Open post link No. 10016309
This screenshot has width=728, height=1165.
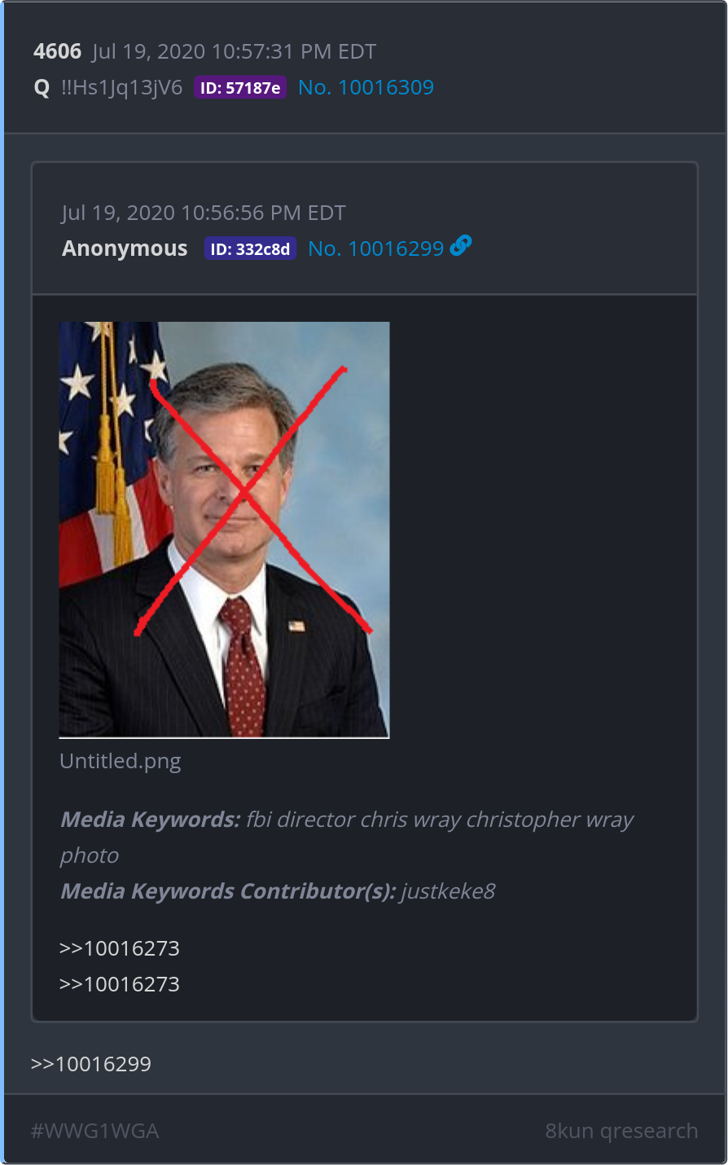[366, 87]
